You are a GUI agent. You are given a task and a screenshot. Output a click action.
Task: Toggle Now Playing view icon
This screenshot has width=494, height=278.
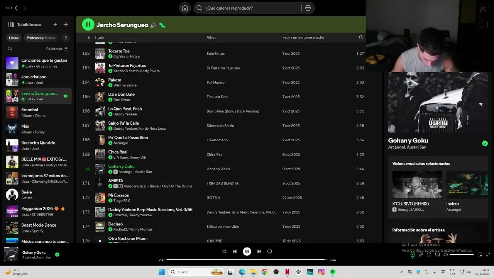pyautogui.click(x=413, y=254)
